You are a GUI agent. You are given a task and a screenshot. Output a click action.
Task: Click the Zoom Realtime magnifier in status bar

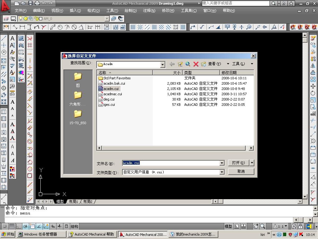[263, 226]
